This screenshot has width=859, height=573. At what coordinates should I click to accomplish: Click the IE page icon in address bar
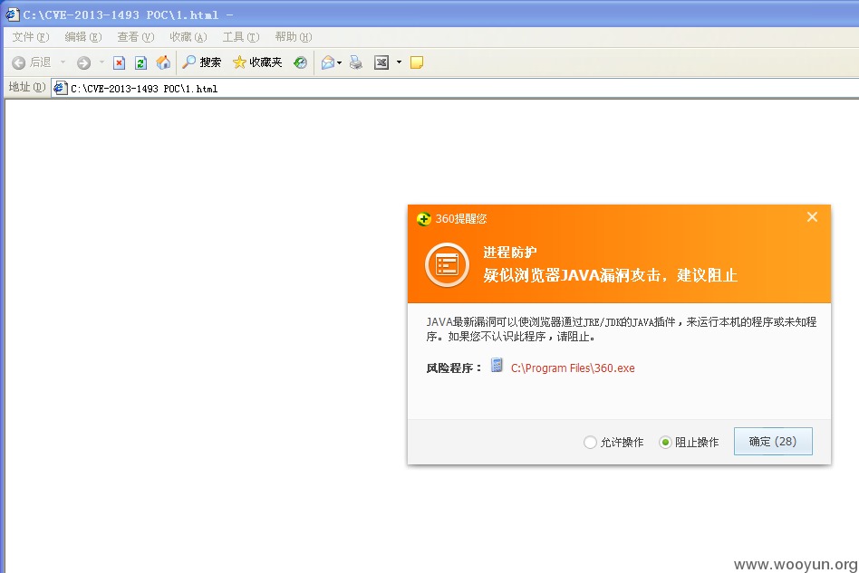click(x=61, y=88)
